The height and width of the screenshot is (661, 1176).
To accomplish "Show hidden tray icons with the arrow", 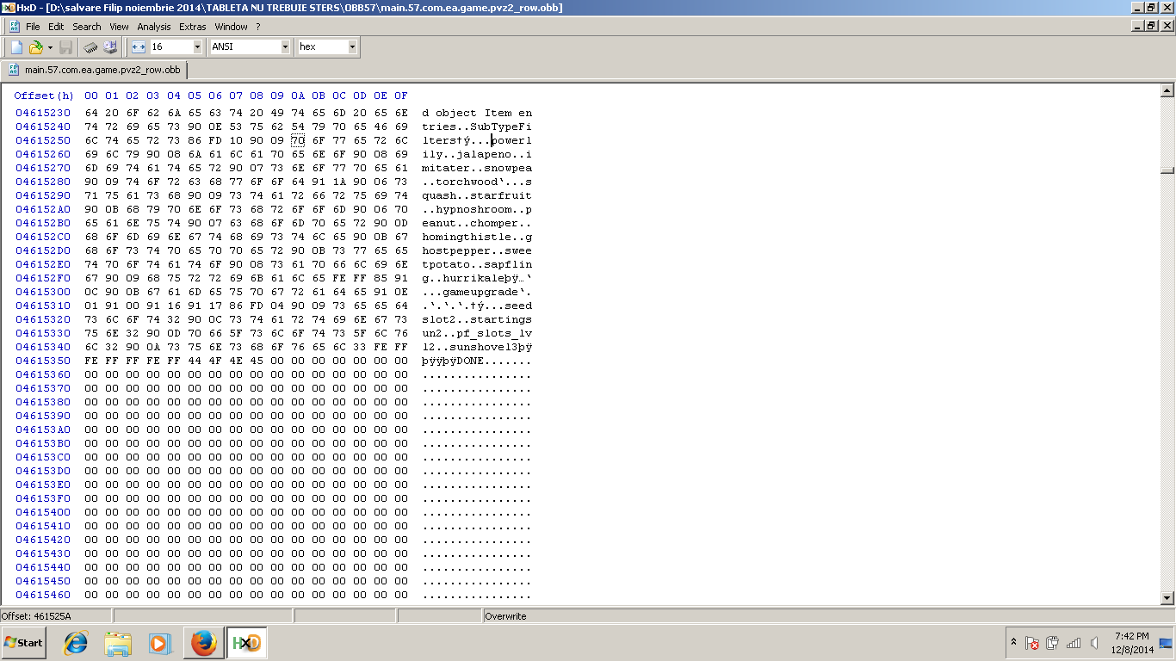I will 1013,643.
